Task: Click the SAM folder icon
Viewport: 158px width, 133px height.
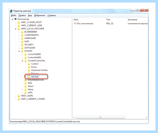Action: click(x=22, y=42)
